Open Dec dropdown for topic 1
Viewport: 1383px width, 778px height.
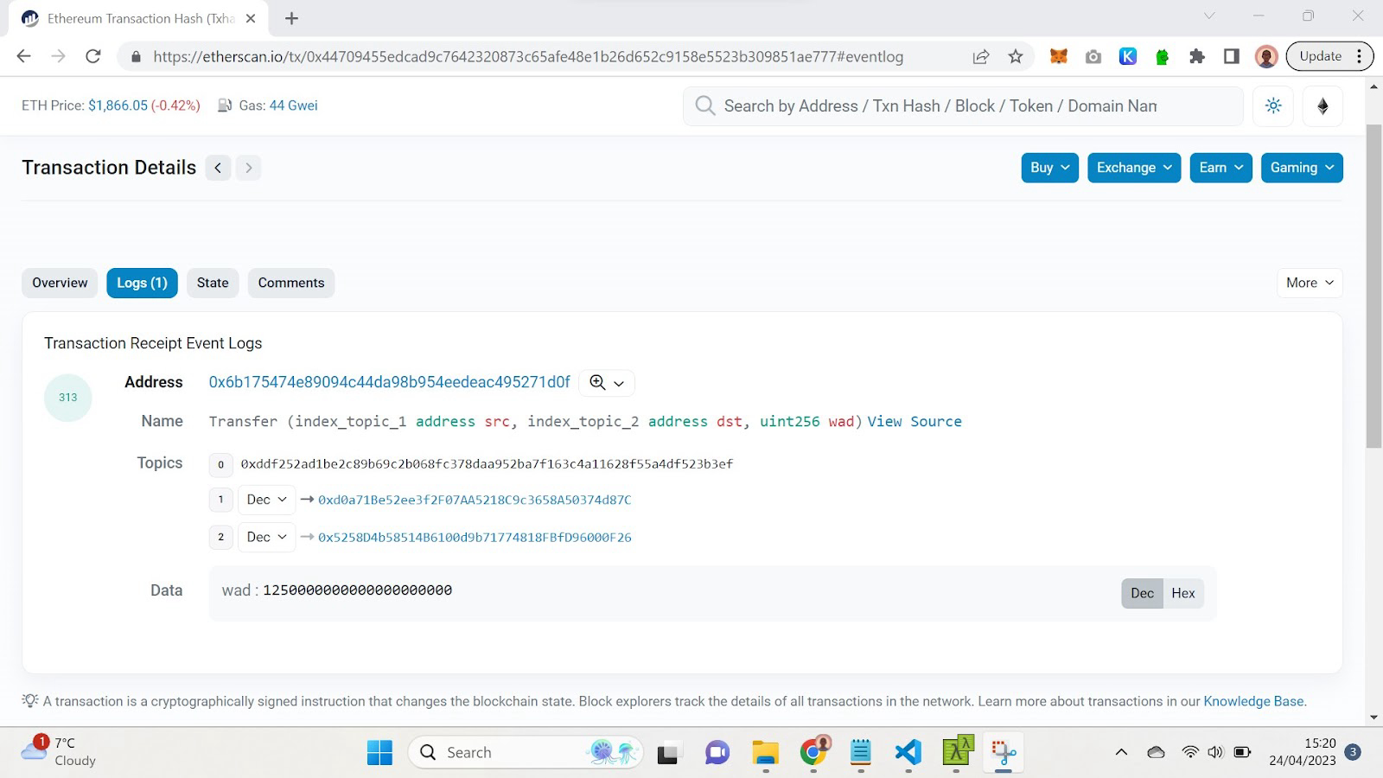tap(266, 500)
